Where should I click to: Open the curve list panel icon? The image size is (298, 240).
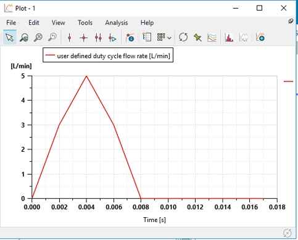coord(147,37)
